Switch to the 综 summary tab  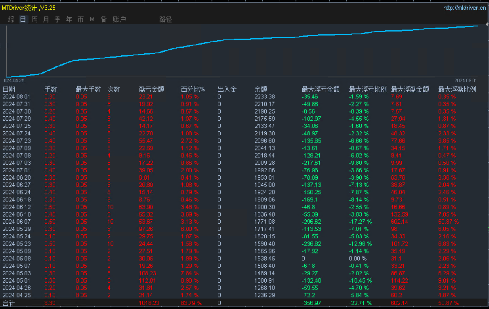(x=11, y=19)
